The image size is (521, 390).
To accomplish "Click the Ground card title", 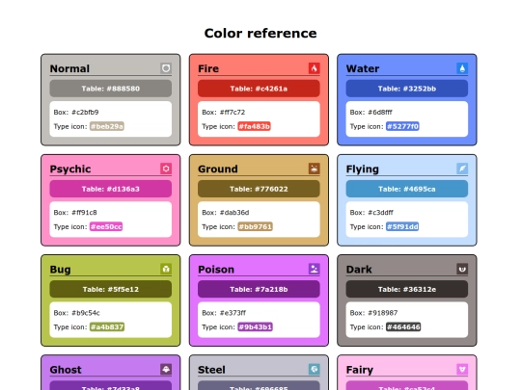I will pyautogui.click(x=218, y=169).
